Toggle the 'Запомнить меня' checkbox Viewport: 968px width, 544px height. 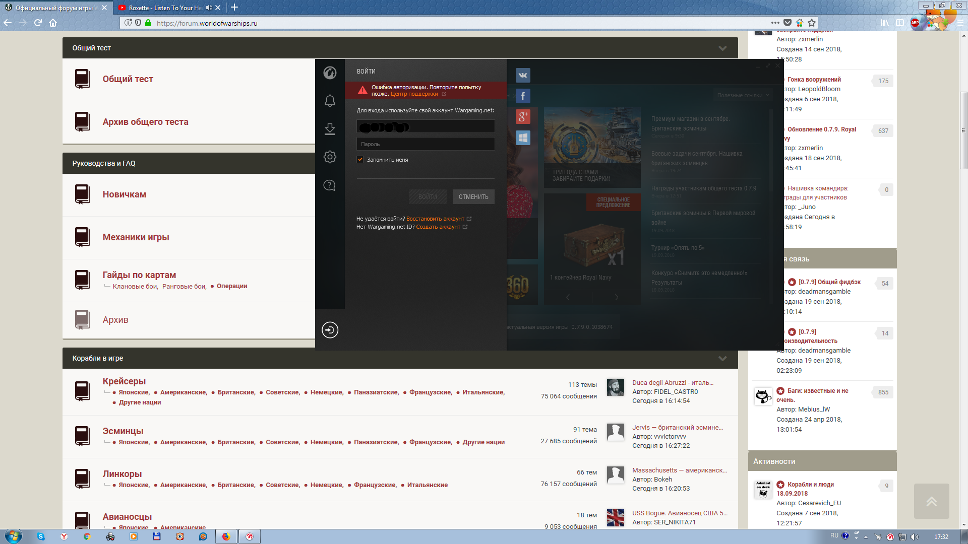coord(360,160)
